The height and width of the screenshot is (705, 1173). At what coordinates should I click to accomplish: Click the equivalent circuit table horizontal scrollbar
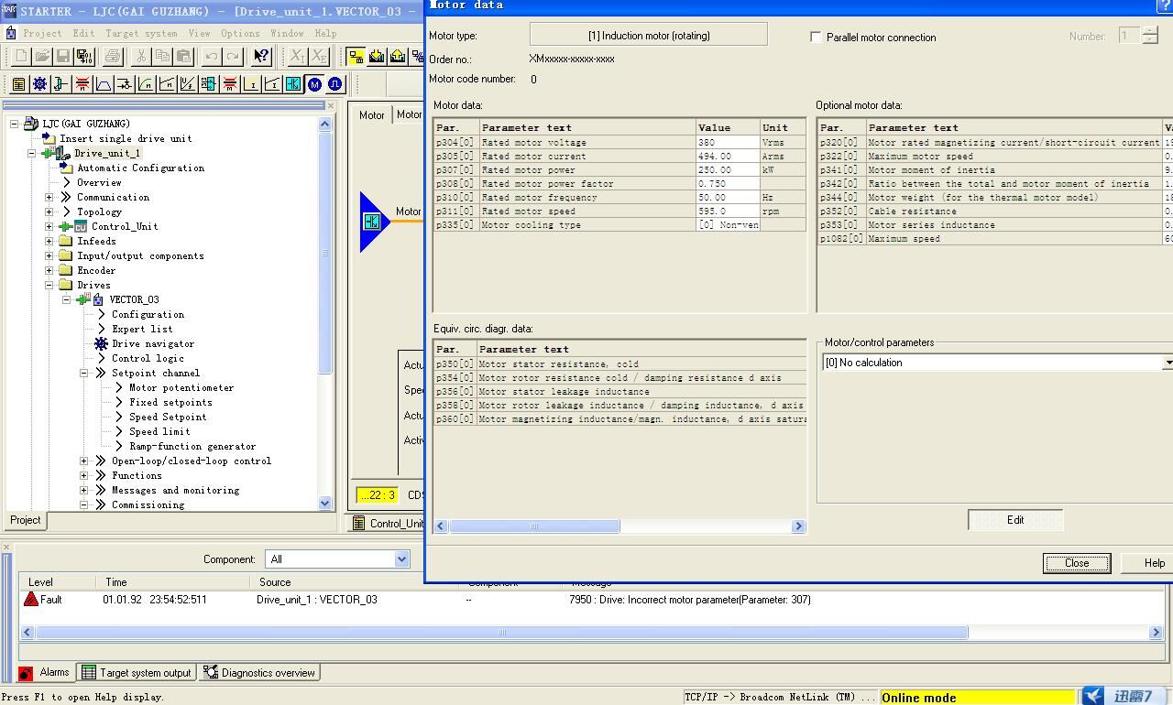point(534,526)
